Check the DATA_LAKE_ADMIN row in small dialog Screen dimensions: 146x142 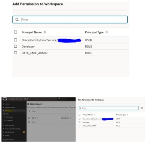pos(79,125)
